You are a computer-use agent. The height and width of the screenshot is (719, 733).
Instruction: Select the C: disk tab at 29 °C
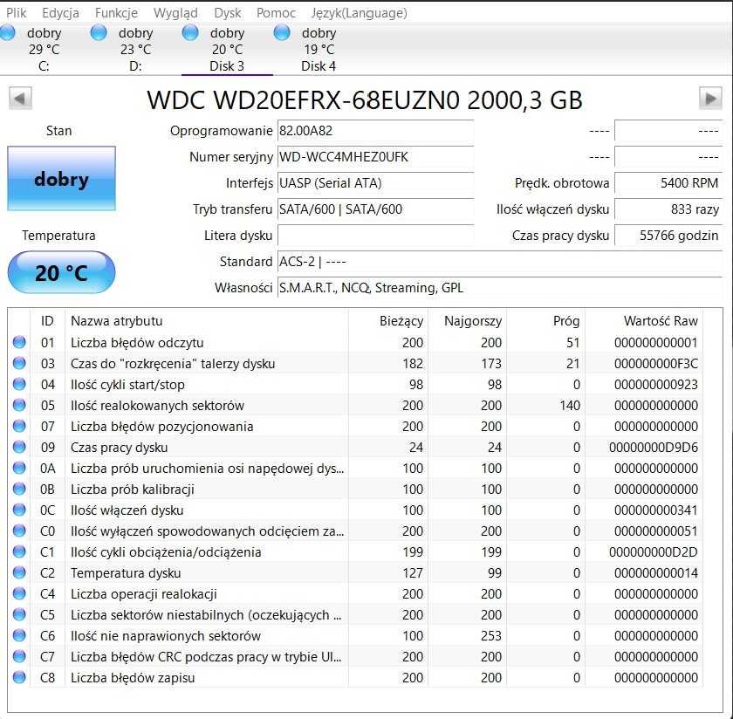[x=44, y=49]
